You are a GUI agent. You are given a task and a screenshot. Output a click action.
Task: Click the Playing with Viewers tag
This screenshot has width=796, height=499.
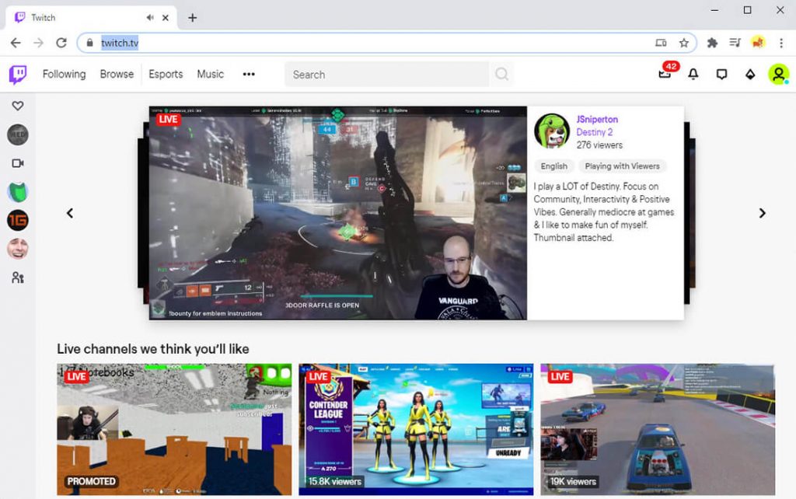[x=622, y=166]
